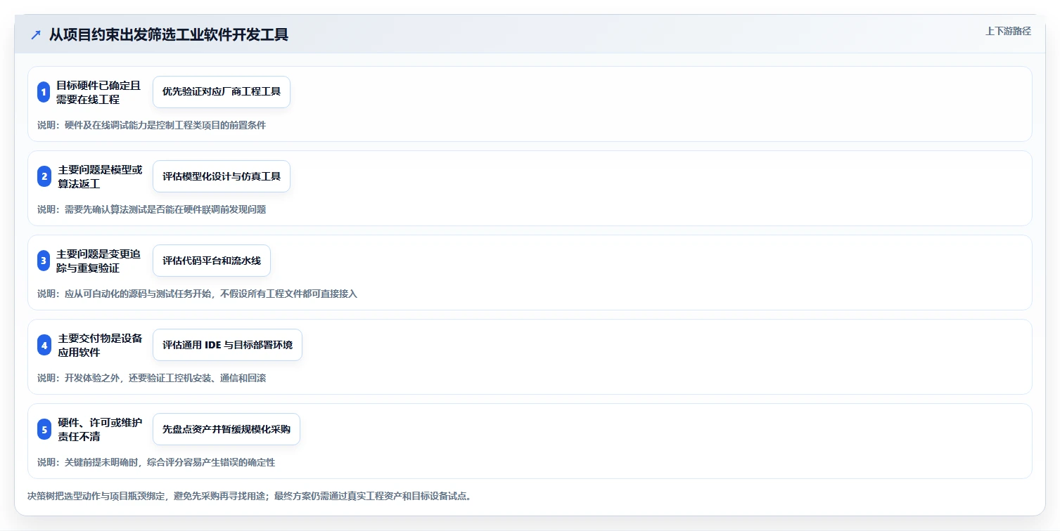Click condition text 目标硬件已确定且需要在线工程
This screenshot has height=531, width=1060.
(x=98, y=92)
